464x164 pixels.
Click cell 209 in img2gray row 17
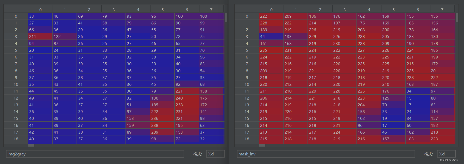[x=162, y=132]
